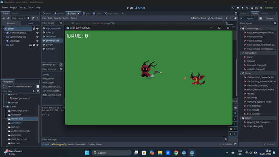Viewport: 279px width, 157px height.
Task: Toggle filesystem split mode icon
Action: 38,87
